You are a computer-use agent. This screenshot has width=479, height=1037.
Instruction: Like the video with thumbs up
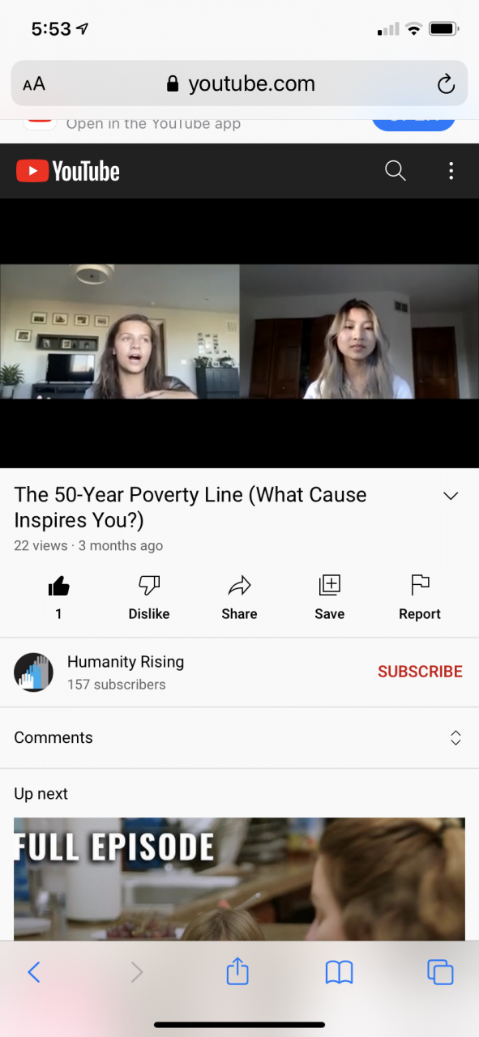(58, 597)
